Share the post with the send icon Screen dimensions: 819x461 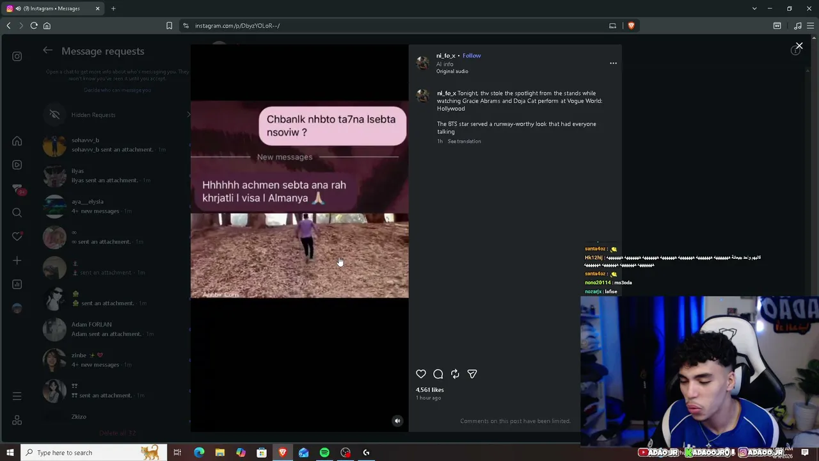472,374
